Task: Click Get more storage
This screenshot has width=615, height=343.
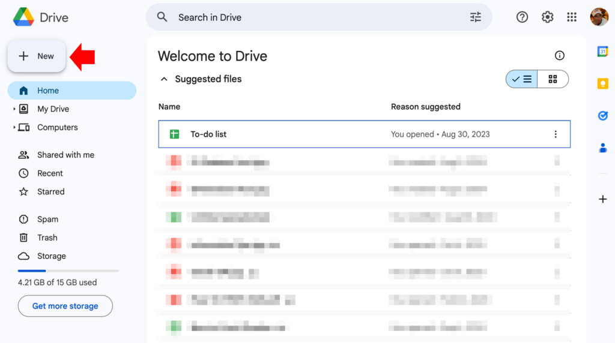Action: (x=65, y=306)
